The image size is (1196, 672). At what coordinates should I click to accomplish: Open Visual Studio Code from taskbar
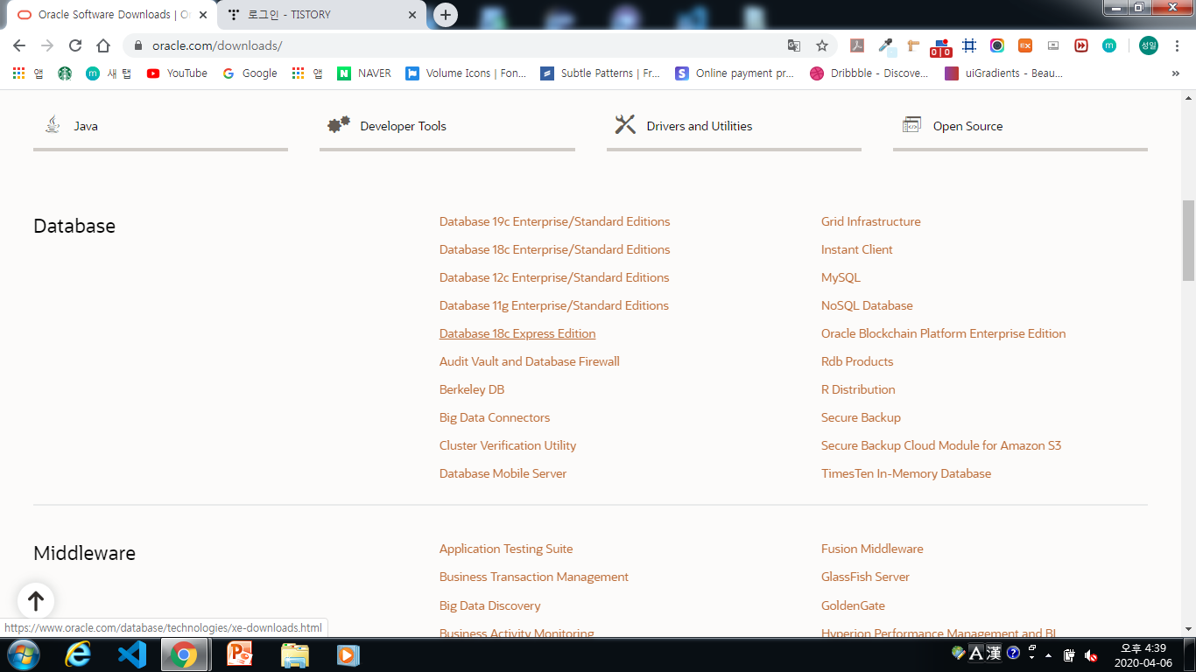131,654
